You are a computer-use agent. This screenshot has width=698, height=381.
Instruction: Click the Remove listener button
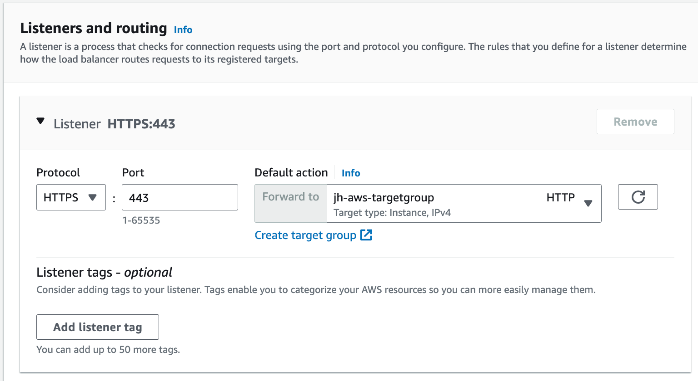point(635,122)
